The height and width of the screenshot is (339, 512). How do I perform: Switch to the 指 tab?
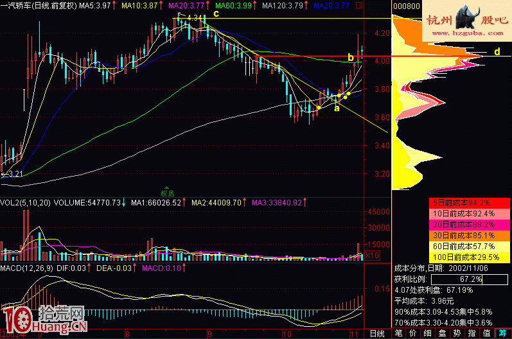(x=472, y=333)
